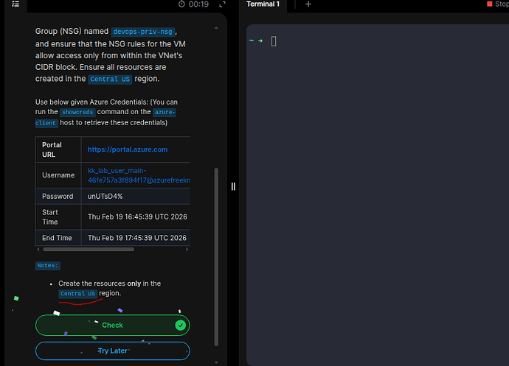Image resolution: width=509 pixels, height=366 pixels.
Task: Click the password value unUTsD4%
Action: [105, 196]
